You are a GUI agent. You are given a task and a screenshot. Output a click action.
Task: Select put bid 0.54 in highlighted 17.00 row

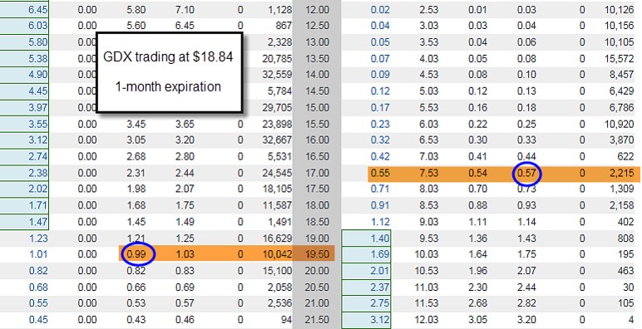point(477,173)
